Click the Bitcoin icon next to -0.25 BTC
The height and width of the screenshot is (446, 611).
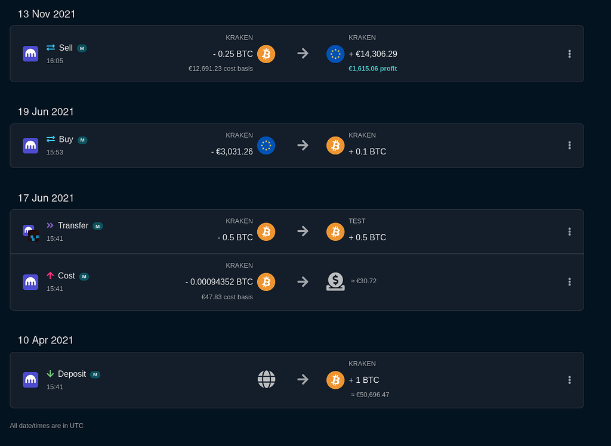pyautogui.click(x=266, y=54)
